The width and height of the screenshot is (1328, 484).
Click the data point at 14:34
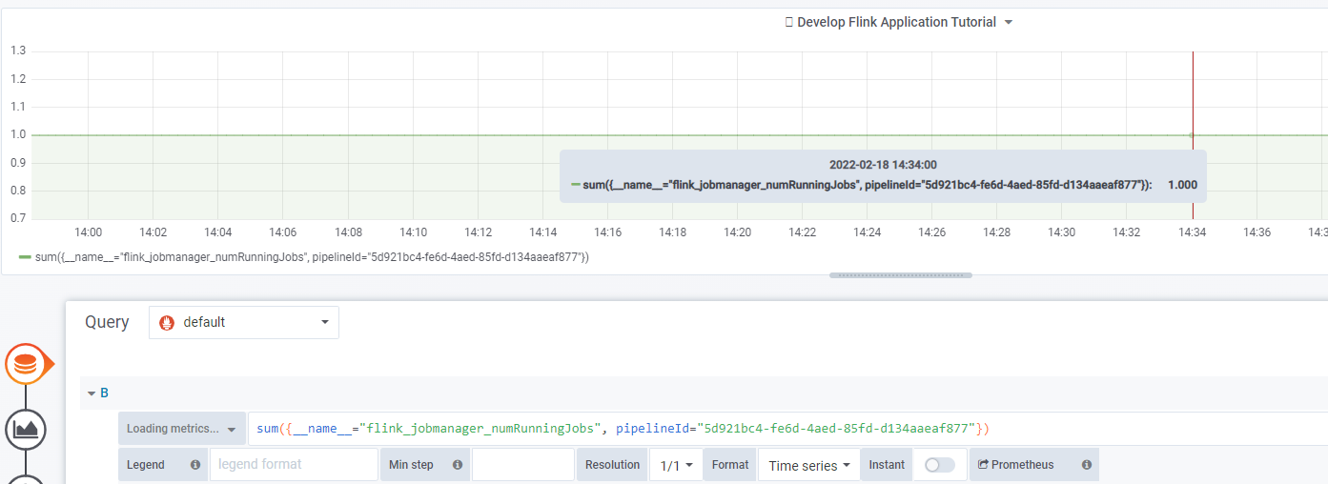tap(1192, 135)
